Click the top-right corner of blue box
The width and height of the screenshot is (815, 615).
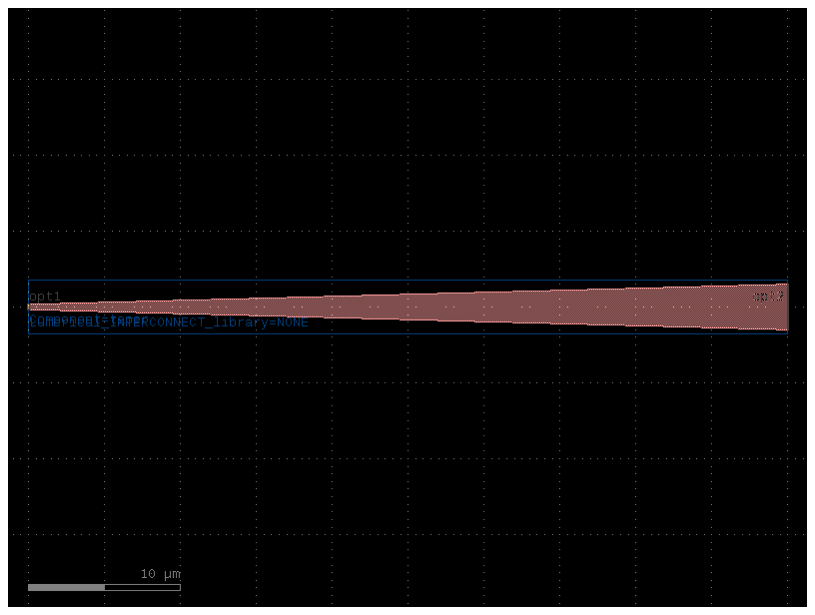click(788, 280)
